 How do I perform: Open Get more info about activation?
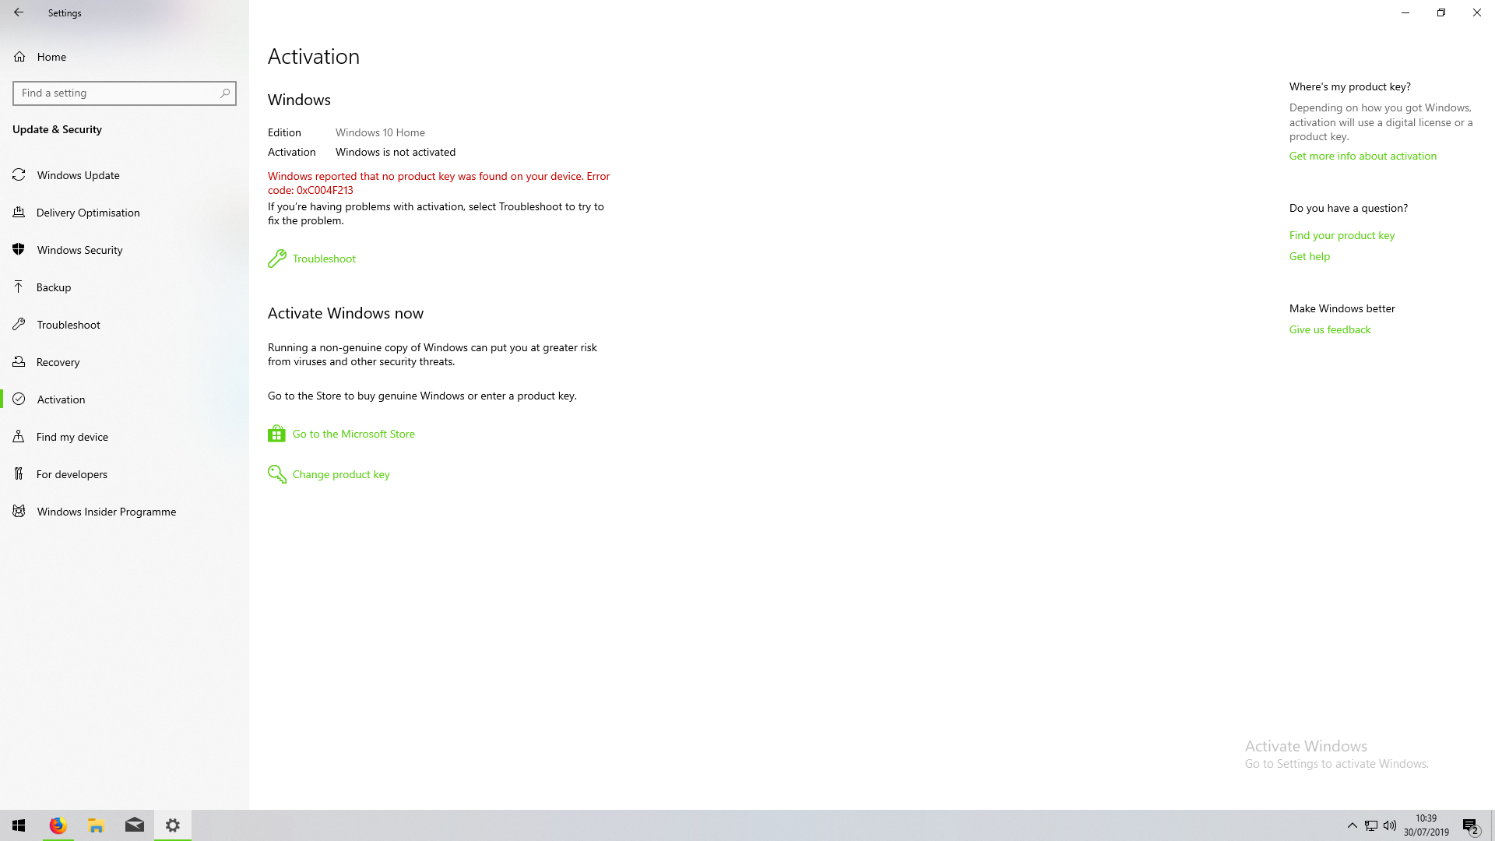tap(1363, 156)
